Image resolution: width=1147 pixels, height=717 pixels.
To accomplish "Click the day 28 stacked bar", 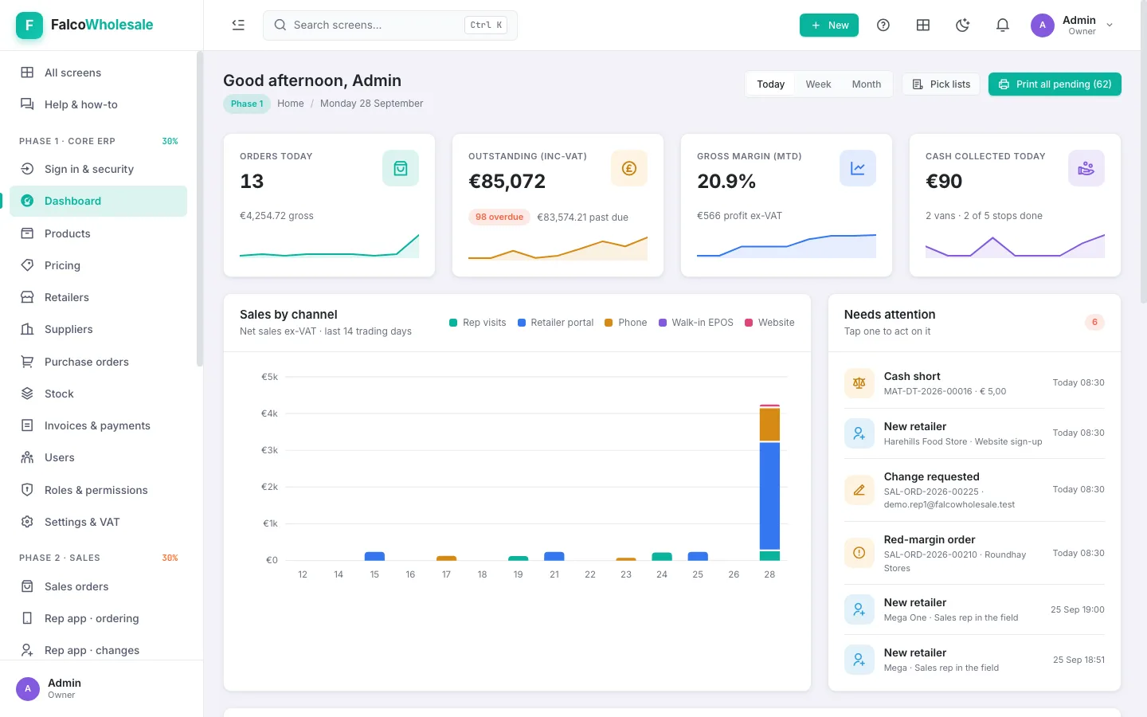I will pyautogui.click(x=769, y=483).
